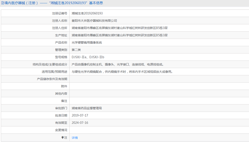
Task: Click the 注册人住所 address value
Action: click(120, 28)
